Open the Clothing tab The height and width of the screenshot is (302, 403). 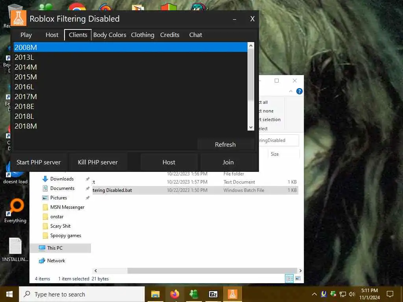point(142,35)
